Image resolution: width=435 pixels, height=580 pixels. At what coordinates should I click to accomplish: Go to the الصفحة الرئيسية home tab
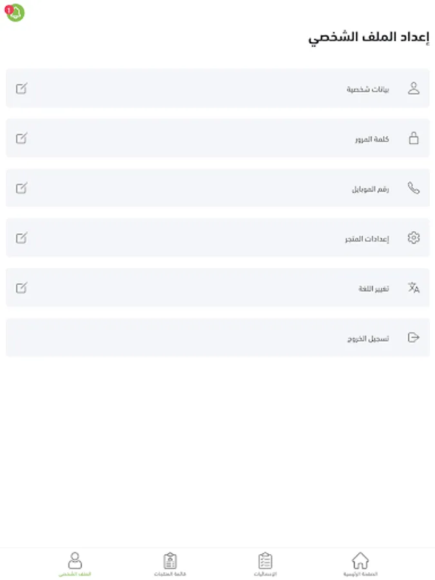click(360, 563)
